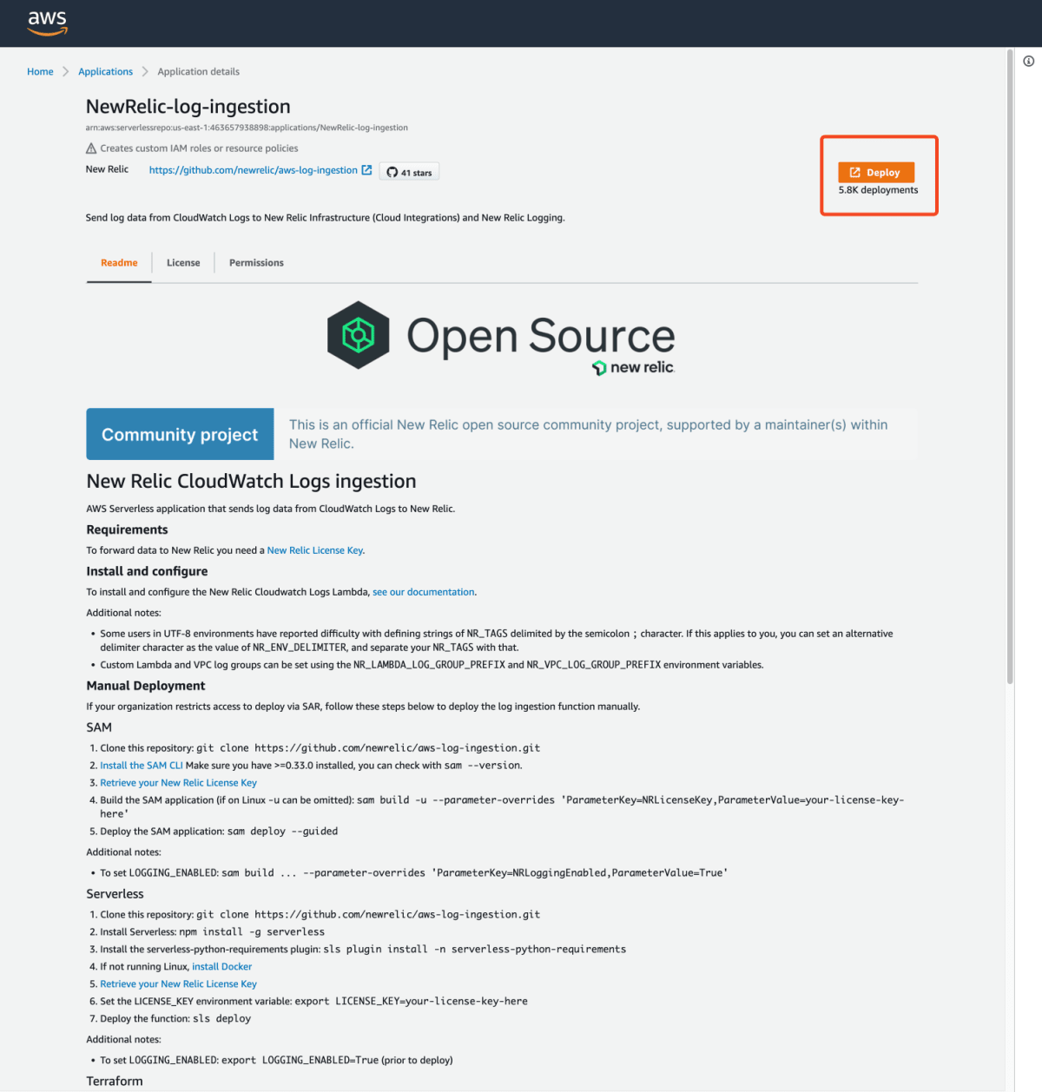Open the aws-log-ingestion GitHub link
This screenshot has height=1092, width=1042.
(x=253, y=170)
